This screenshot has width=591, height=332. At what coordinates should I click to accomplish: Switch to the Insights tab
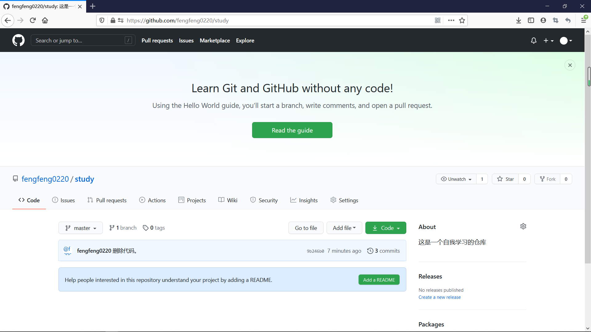click(x=304, y=200)
